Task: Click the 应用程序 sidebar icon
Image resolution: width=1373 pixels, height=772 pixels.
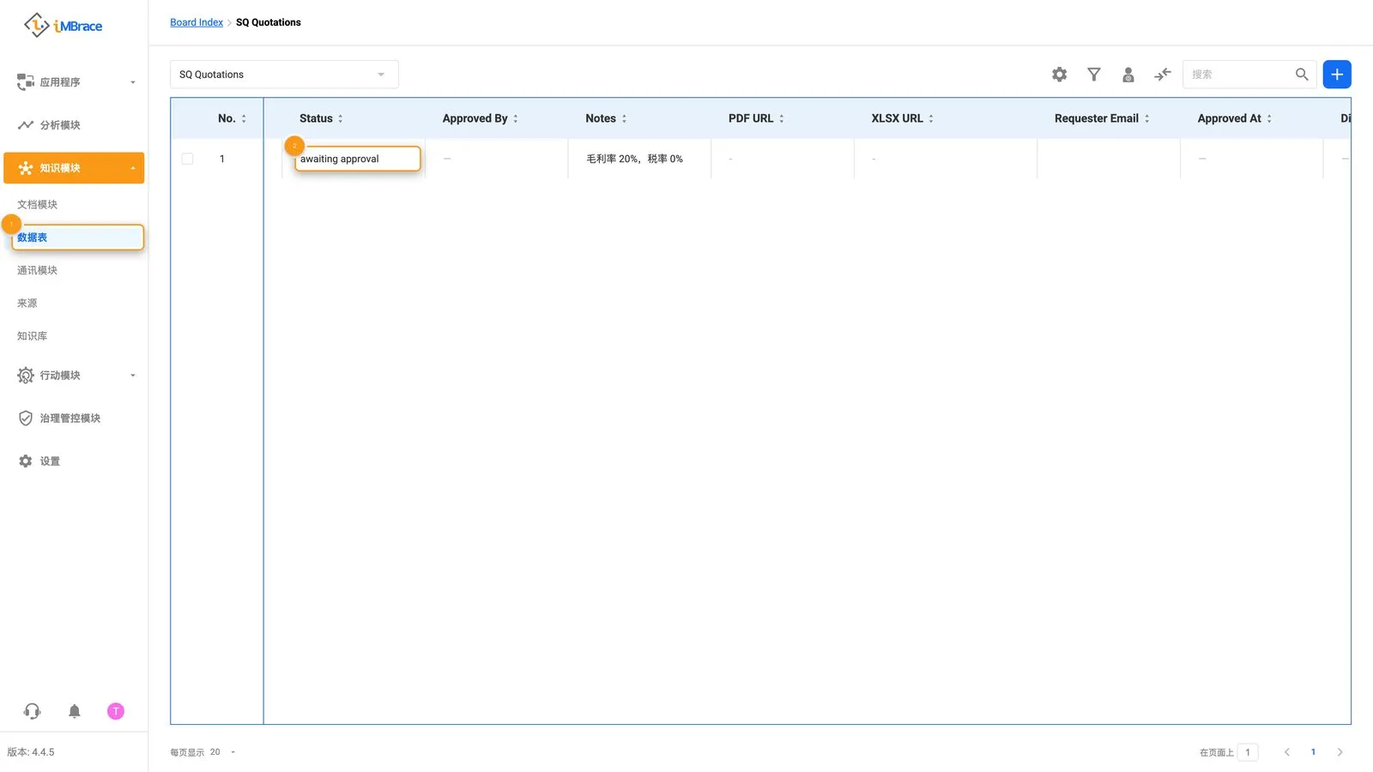Action: click(x=26, y=82)
